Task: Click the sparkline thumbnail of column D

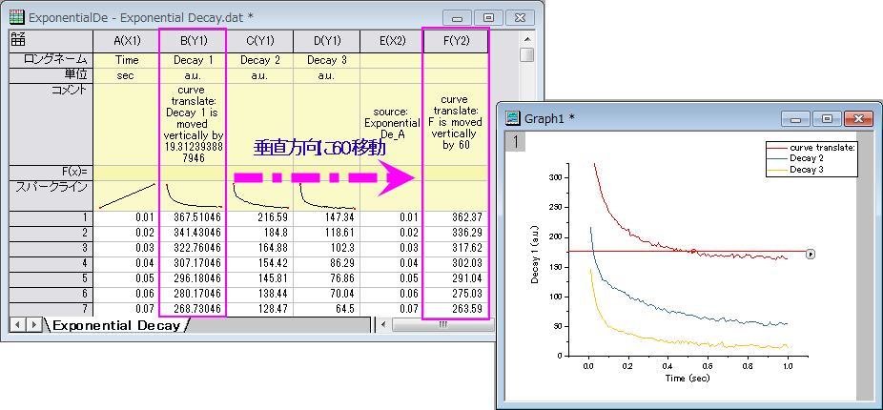Action: pos(327,195)
